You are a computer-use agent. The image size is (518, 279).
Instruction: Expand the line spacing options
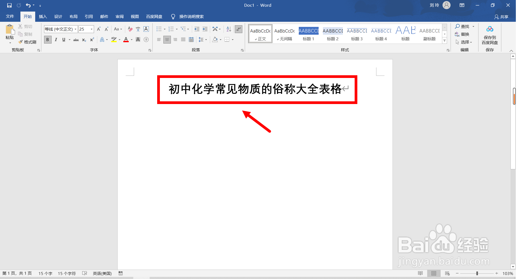pos(206,40)
